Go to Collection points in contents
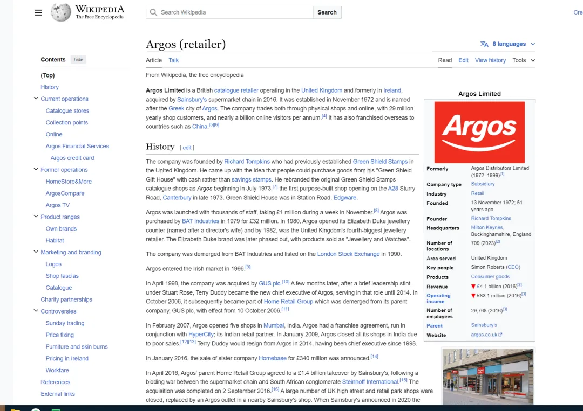Image resolution: width=583 pixels, height=411 pixels. point(66,122)
